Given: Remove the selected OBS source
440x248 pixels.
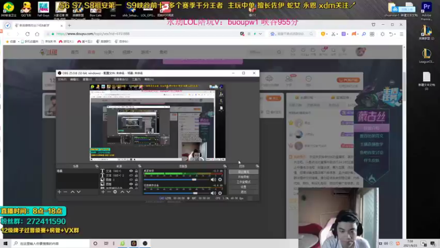Looking at the screenshot, I should click(x=109, y=192).
